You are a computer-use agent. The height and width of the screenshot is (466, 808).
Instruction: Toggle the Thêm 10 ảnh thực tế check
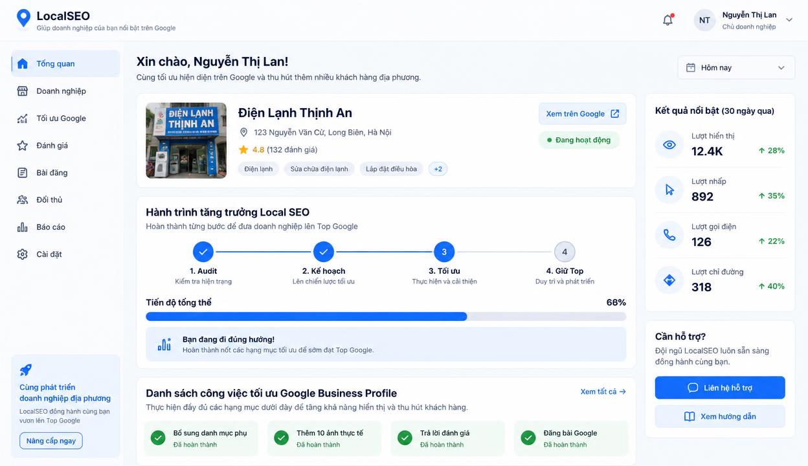281,438
